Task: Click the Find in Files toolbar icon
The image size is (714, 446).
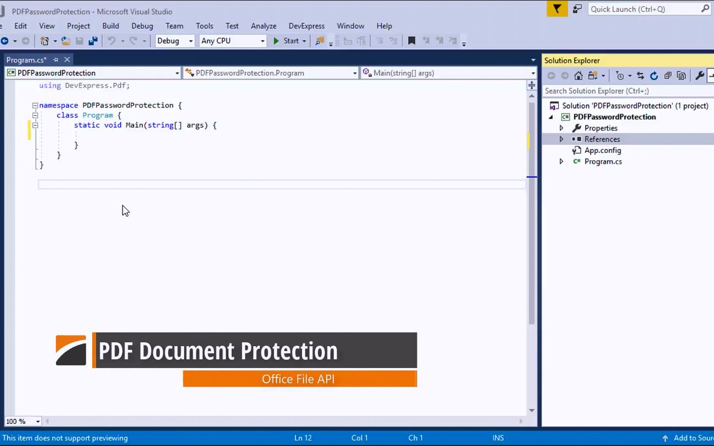Action: pos(319,41)
